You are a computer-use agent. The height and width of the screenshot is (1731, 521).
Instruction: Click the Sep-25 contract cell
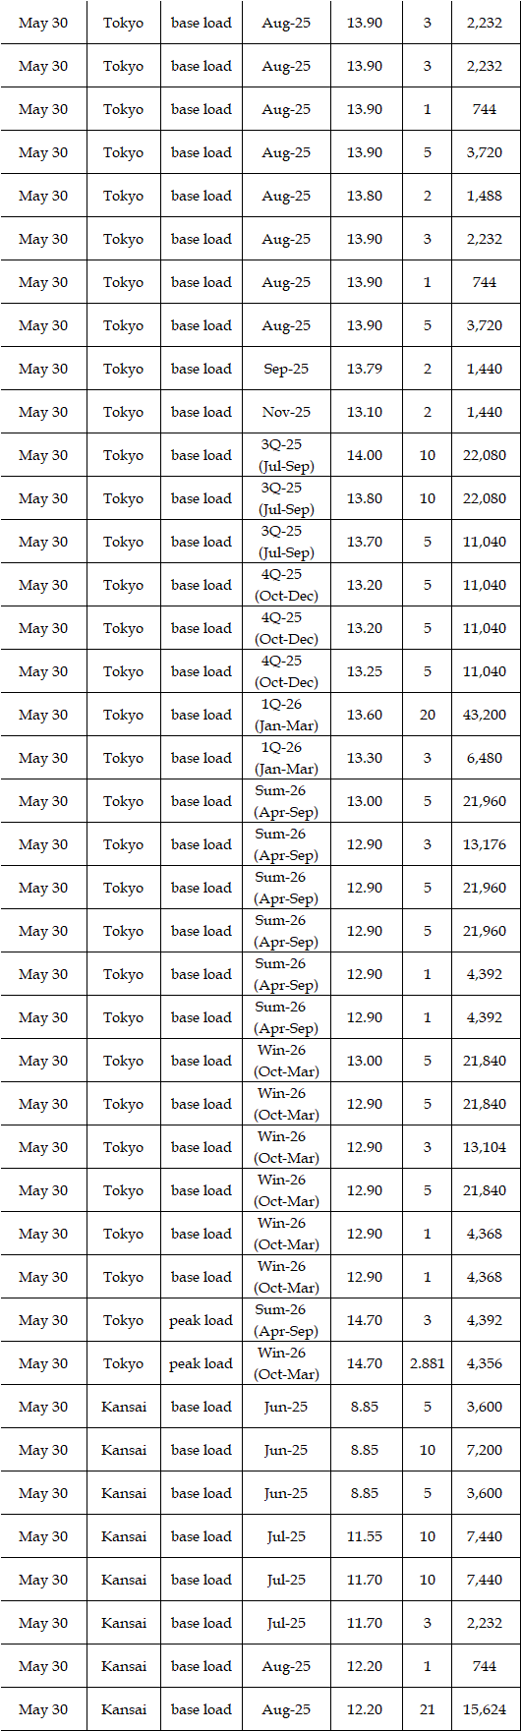[286, 369]
